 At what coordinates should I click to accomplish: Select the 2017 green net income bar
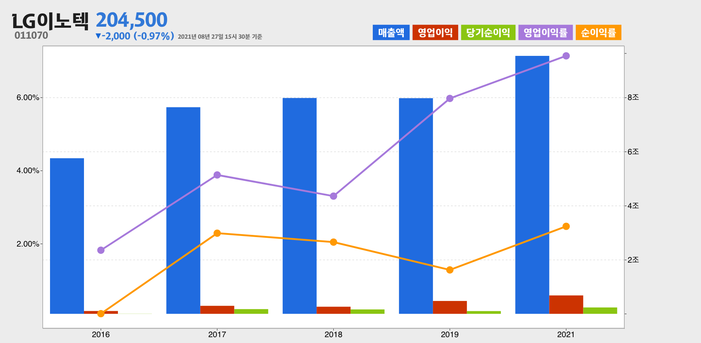click(x=251, y=312)
